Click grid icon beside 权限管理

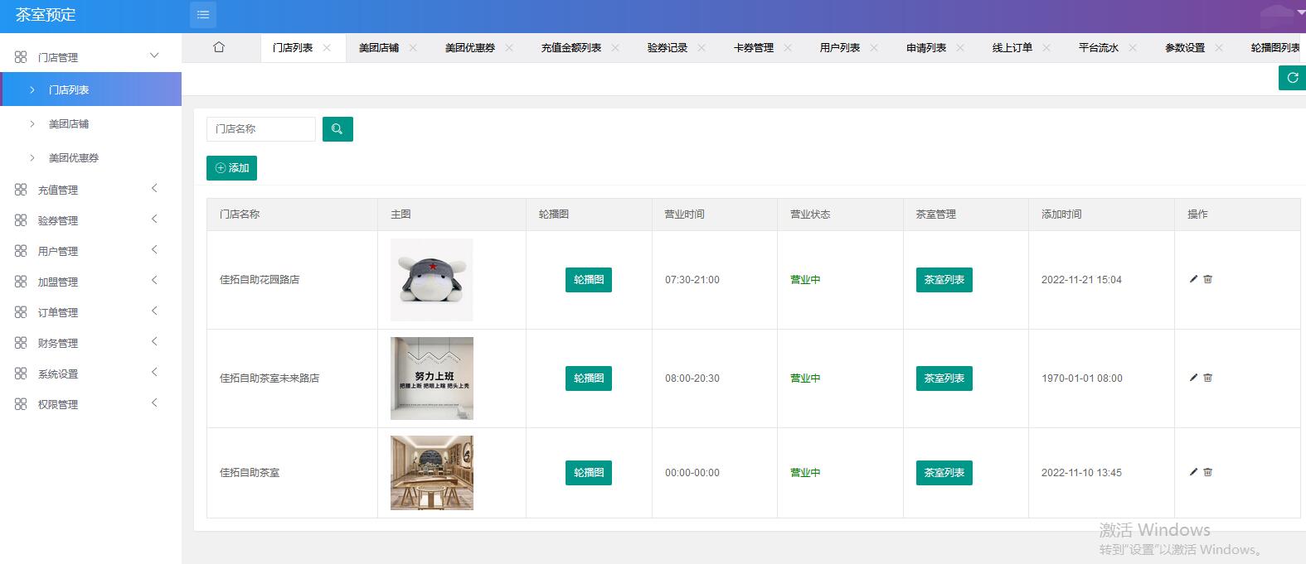[21, 404]
